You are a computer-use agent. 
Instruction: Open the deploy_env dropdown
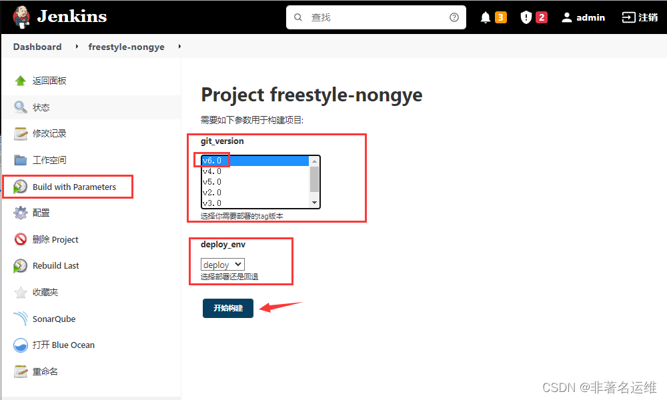coord(223,265)
